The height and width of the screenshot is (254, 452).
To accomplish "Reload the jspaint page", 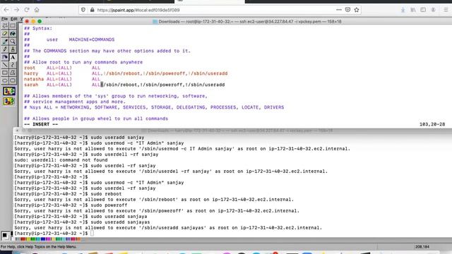I will pos(27,10).
